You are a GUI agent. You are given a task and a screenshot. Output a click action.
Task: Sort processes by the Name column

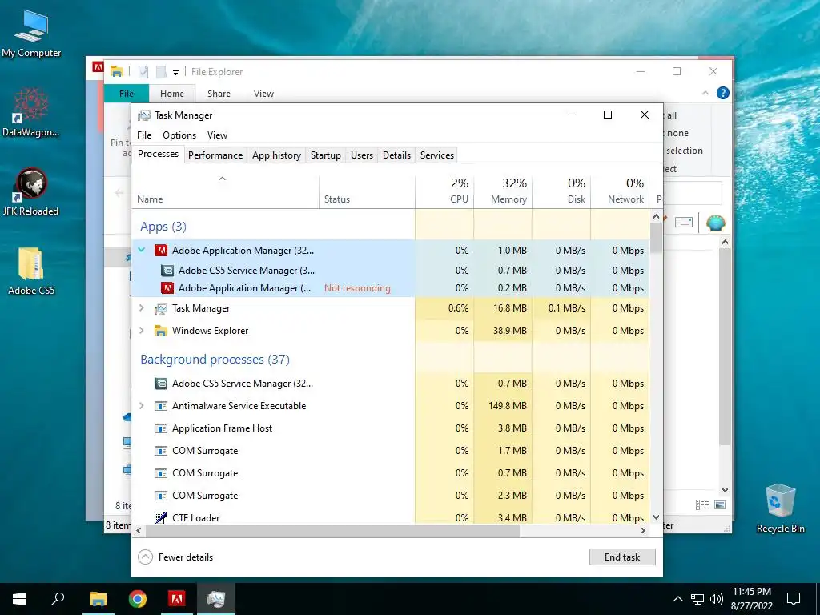tap(225, 191)
